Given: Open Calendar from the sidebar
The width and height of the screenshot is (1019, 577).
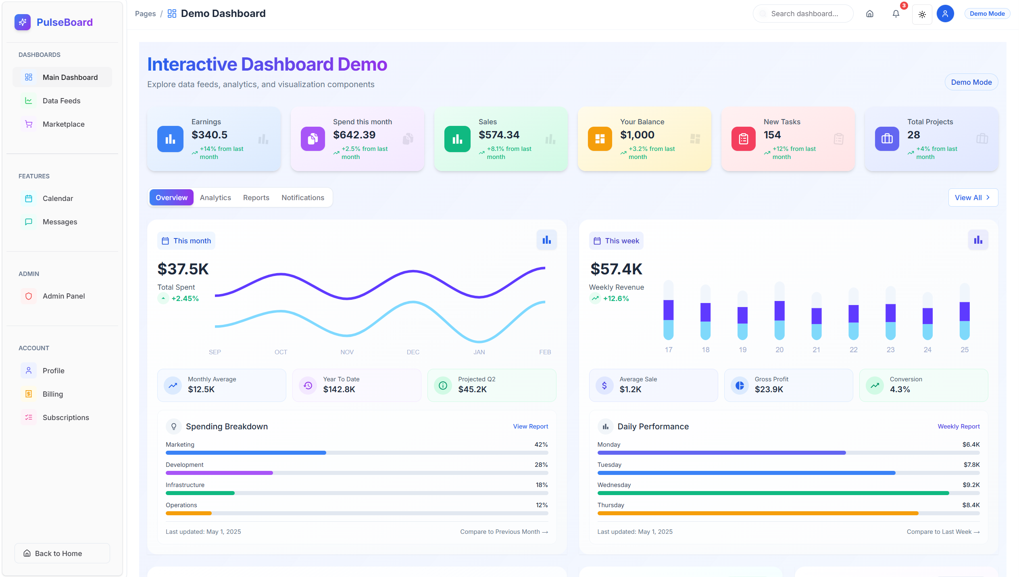Looking at the screenshot, I should point(58,198).
